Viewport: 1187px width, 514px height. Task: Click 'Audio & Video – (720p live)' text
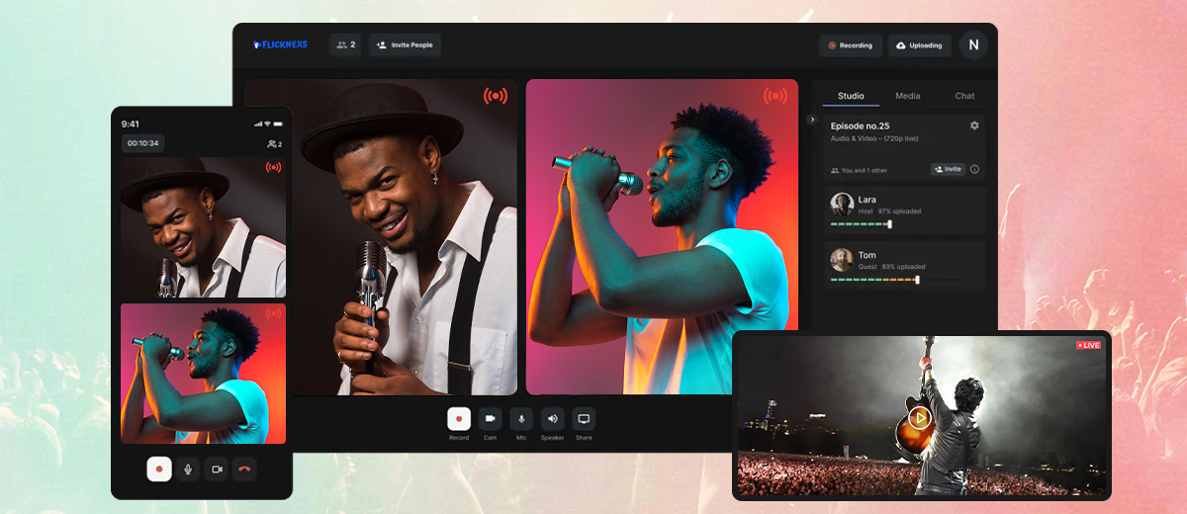pos(876,140)
